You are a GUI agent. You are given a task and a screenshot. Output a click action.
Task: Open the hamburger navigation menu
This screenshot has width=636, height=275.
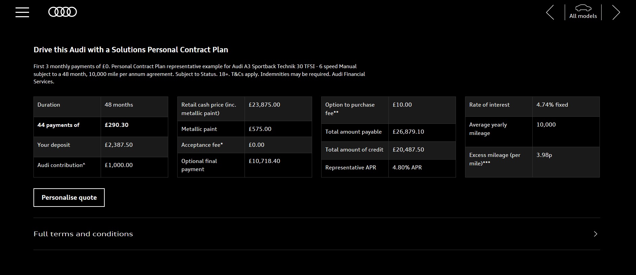coord(22,12)
